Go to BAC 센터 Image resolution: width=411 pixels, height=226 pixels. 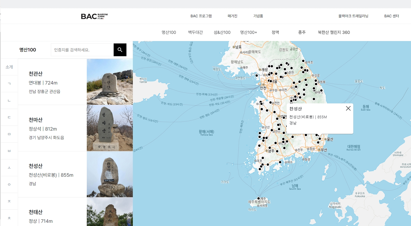(392, 16)
